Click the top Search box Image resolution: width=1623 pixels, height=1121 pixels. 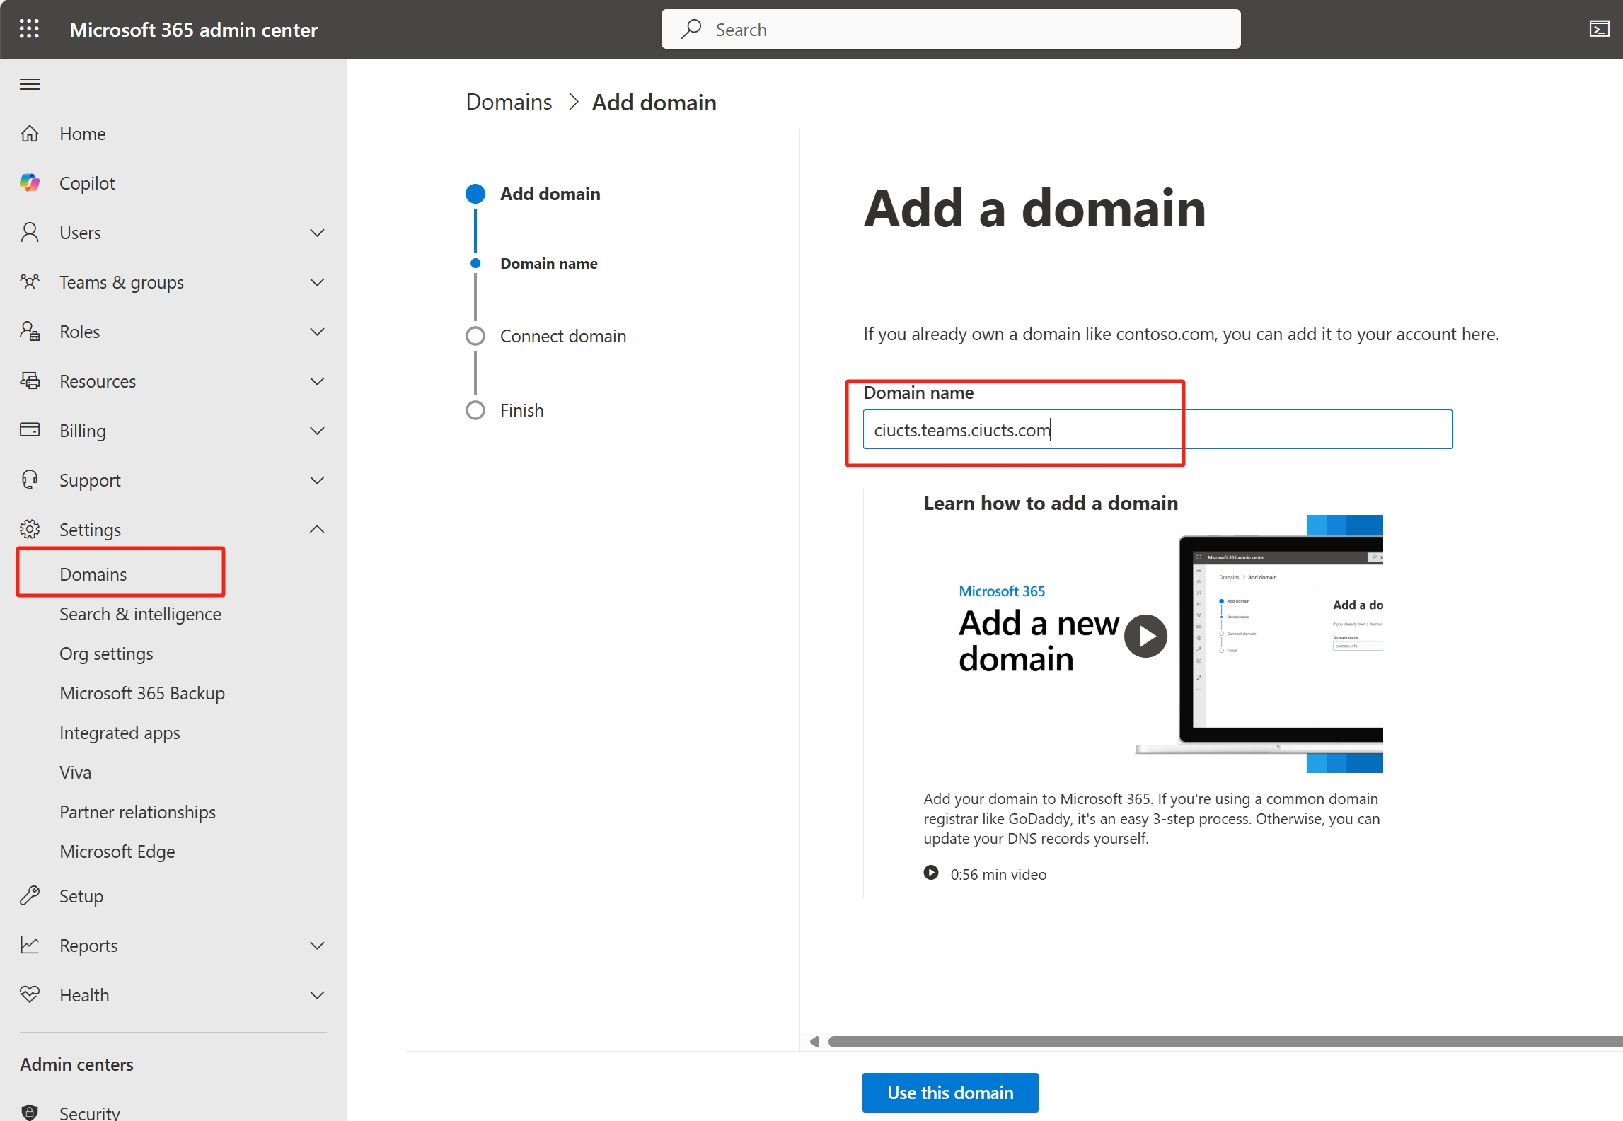[950, 29]
